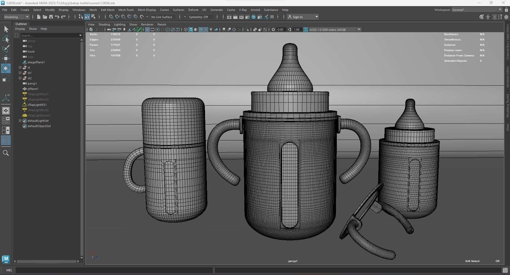The width and height of the screenshot is (510, 275).
Task: Undo the last action
Action: [57, 17]
